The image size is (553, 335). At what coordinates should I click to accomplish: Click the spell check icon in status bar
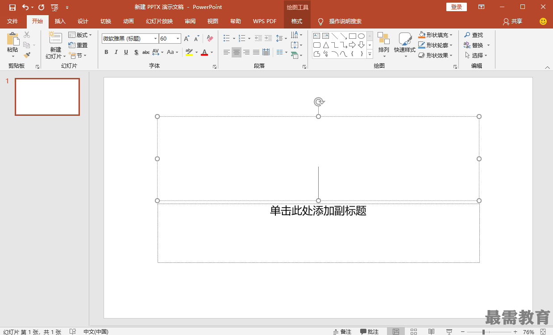point(73,331)
